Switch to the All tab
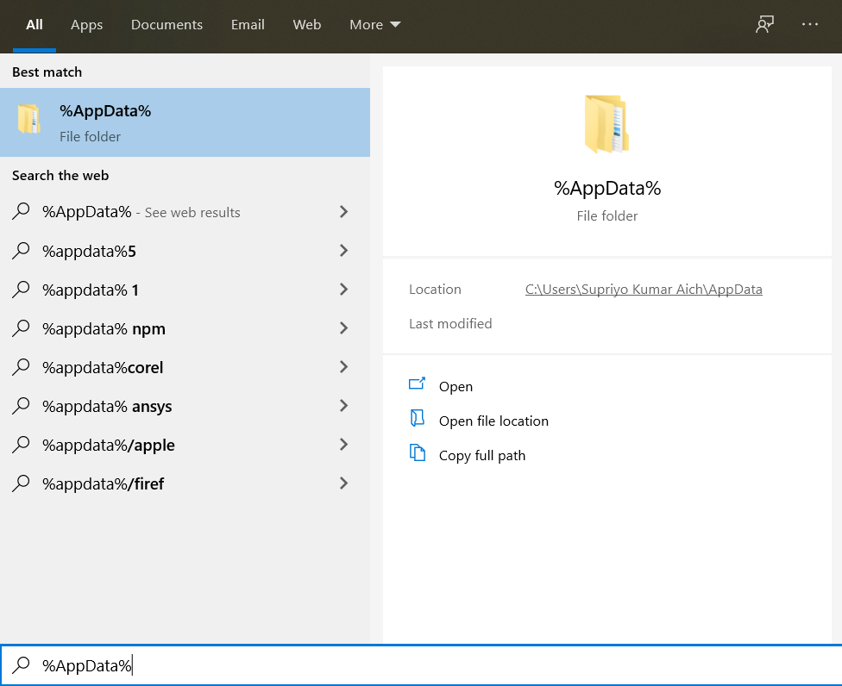Screen dimensions: 842x686 coord(35,25)
